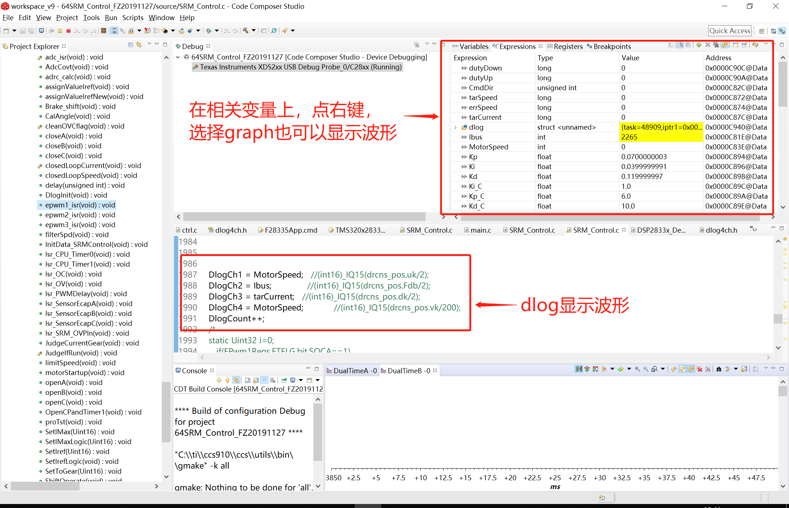Open the Scripts menu
The width and height of the screenshot is (789, 508).
133,18
